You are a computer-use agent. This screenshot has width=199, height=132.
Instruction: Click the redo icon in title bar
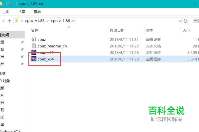tap(7, 3)
